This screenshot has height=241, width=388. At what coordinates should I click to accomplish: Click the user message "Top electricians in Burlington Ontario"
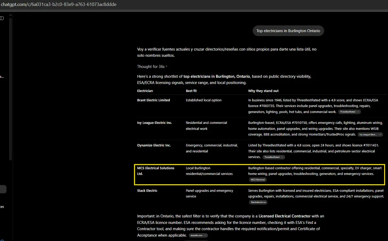coord(288,31)
